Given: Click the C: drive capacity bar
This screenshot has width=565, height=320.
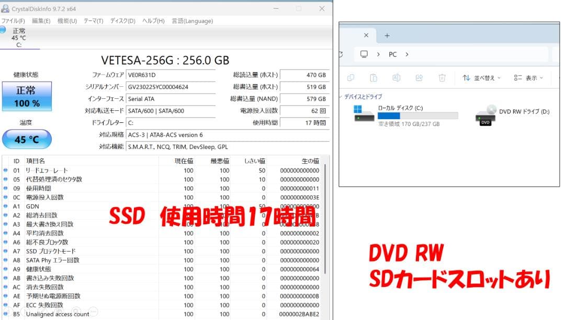Looking at the screenshot, I should [x=419, y=116].
